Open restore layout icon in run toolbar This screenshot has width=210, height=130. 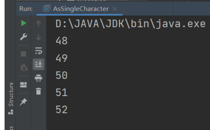click(24, 84)
